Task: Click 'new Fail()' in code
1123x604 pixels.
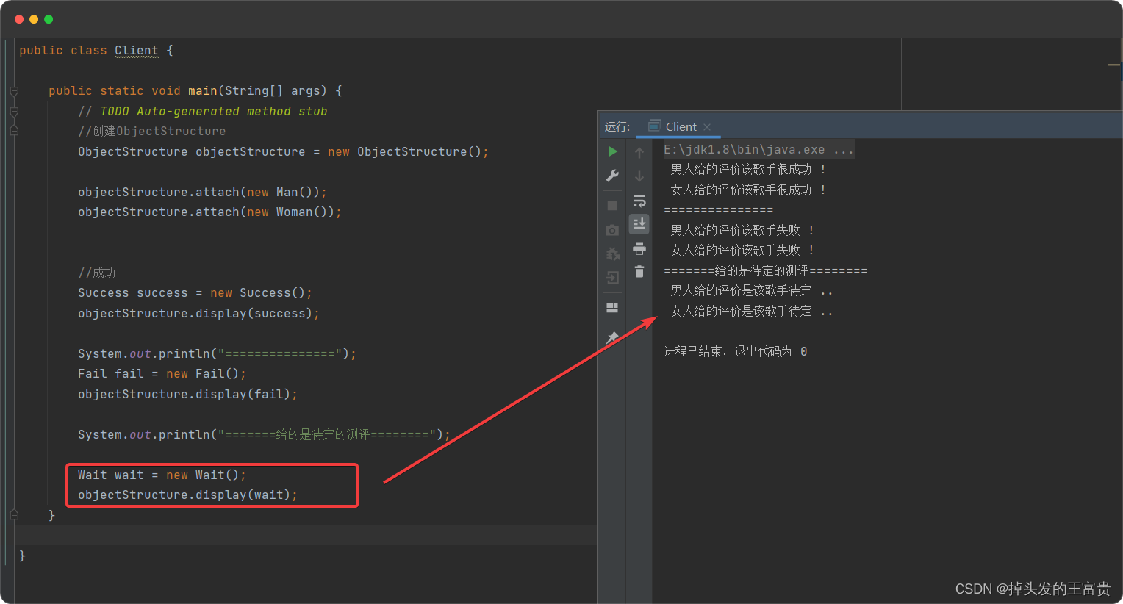Action: [203, 374]
